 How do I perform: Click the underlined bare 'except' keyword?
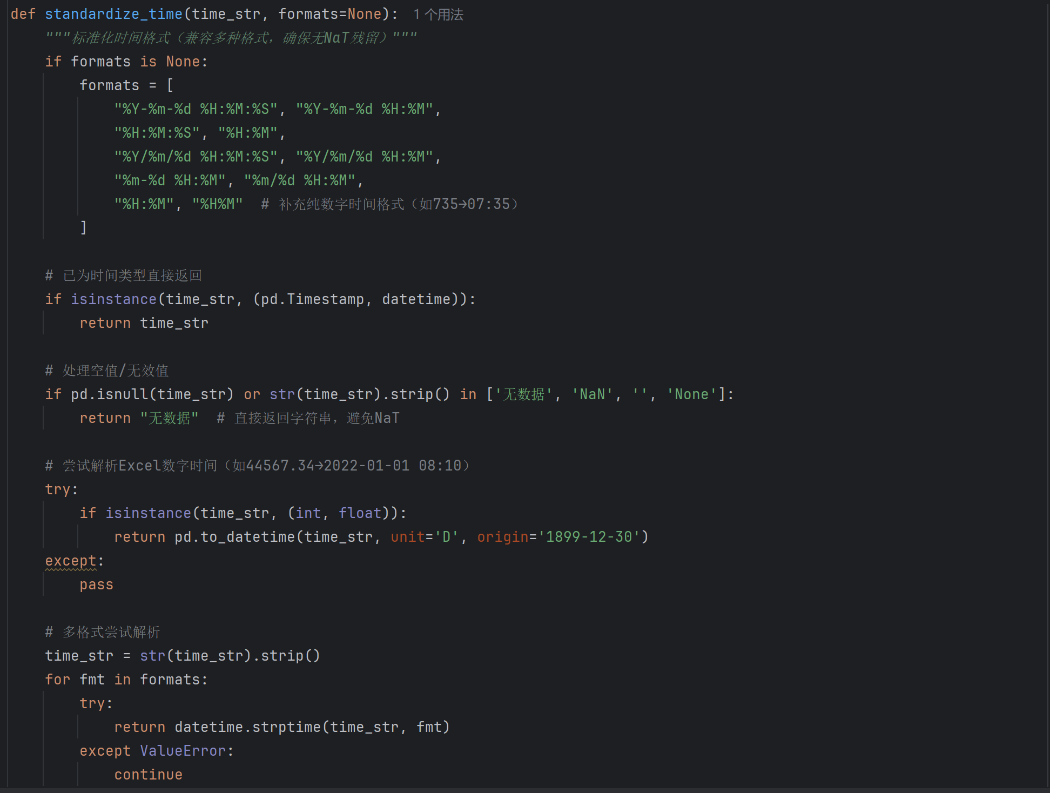pyautogui.click(x=71, y=561)
